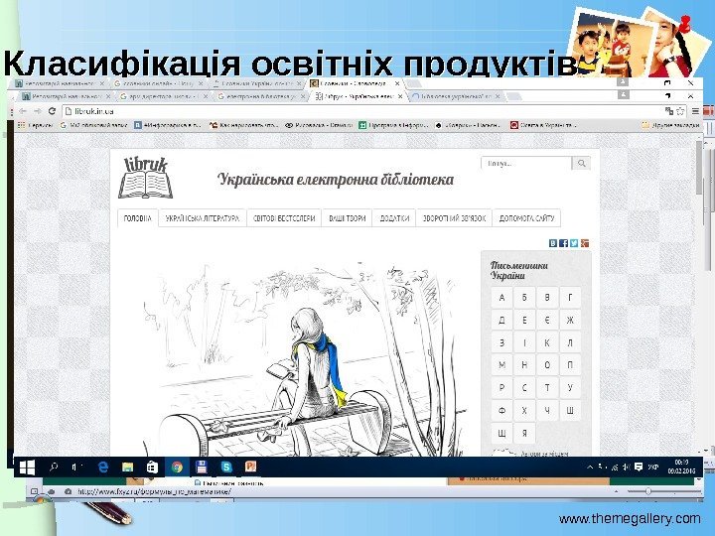Open the ДОДАТКИ menu item
The width and height of the screenshot is (715, 536).
[394, 218]
